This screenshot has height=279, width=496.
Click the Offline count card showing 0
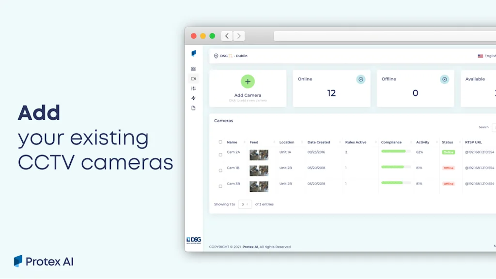(415, 88)
